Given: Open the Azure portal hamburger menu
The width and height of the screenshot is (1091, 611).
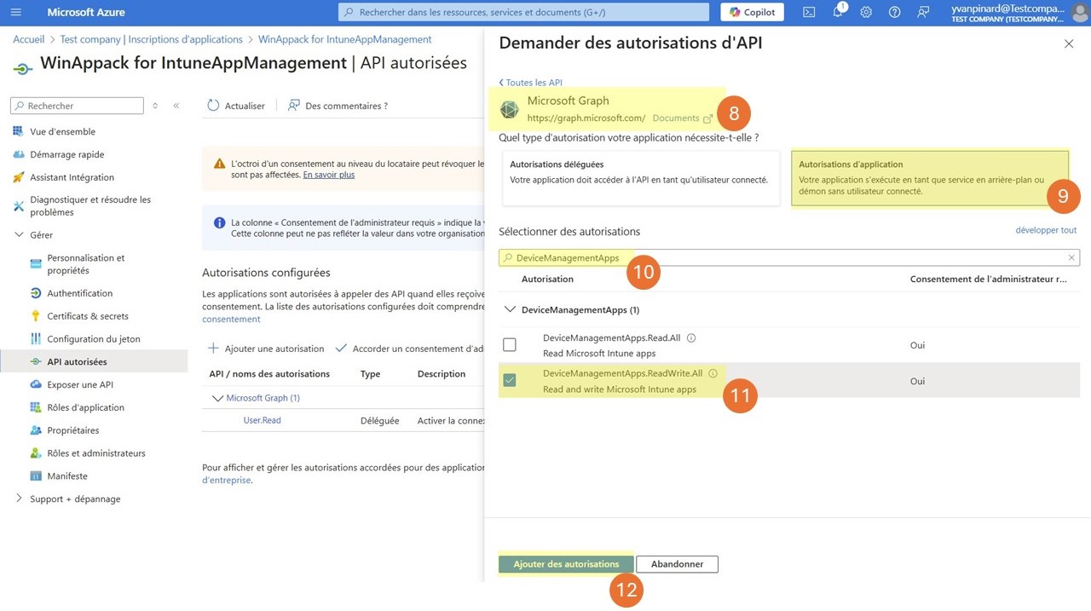Looking at the screenshot, I should (15, 11).
